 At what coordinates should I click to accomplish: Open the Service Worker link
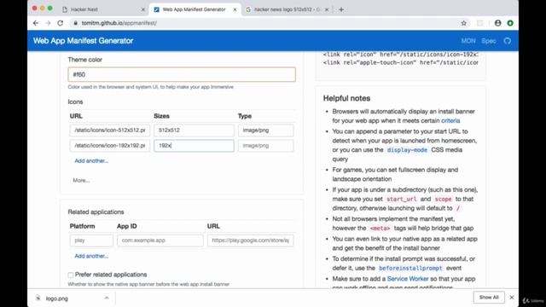[408, 279]
